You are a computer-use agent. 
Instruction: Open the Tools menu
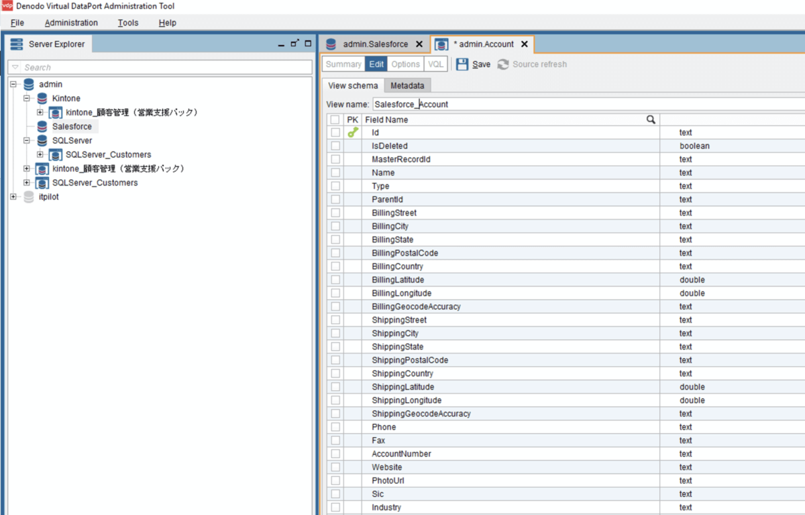click(128, 23)
